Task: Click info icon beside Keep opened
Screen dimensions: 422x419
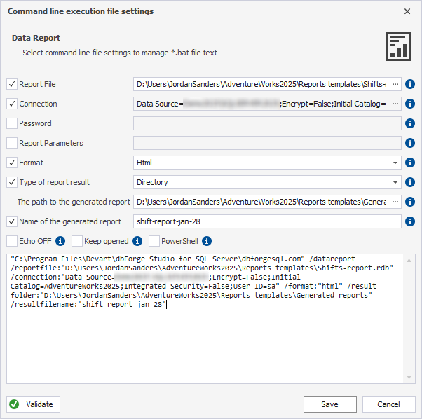Action: coord(137,241)
